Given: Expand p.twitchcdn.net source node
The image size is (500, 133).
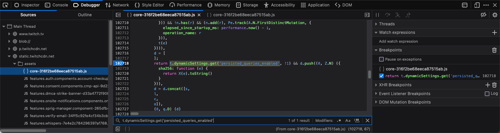Looking at the screenshot, I should pos(10,49).
